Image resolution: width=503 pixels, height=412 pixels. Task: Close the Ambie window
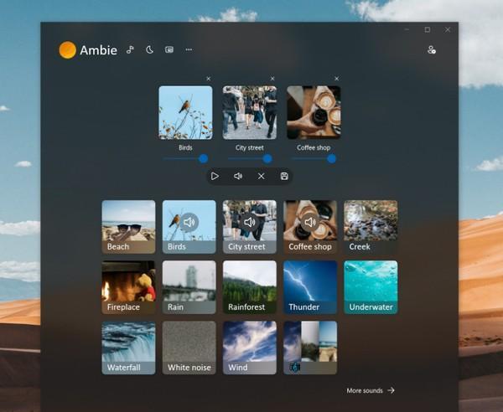tap(448, 29)
